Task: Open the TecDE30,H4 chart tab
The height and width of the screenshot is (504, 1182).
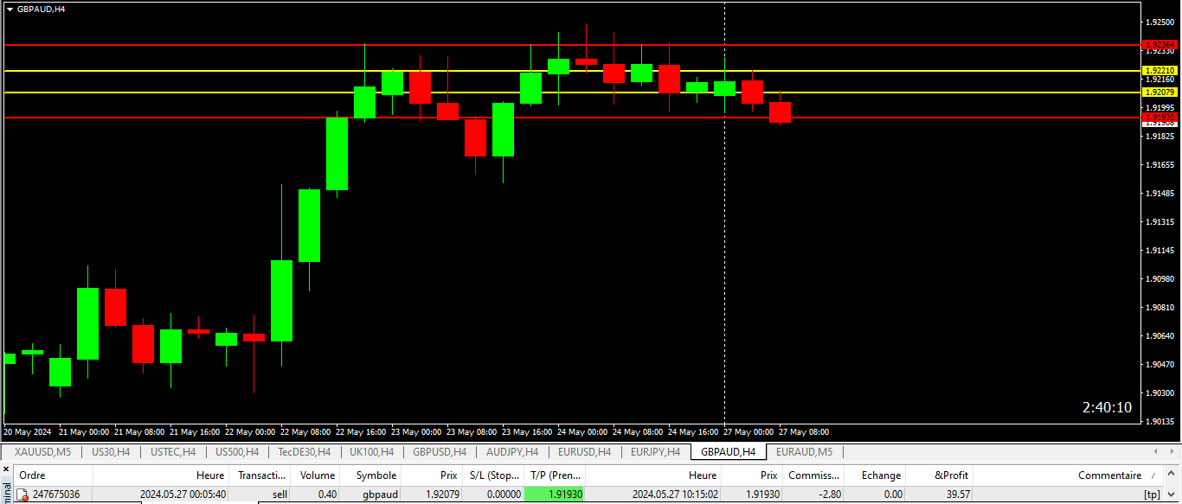Action: [x=304, y=451]
